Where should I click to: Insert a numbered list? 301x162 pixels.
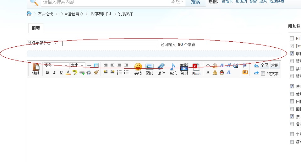coord(119,72)
